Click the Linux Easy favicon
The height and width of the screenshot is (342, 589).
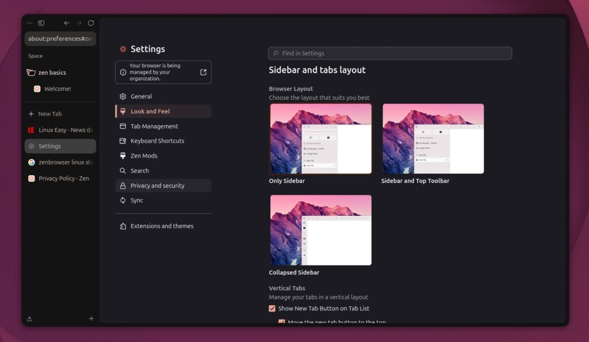pyautogui.click(x=31, y=130)
